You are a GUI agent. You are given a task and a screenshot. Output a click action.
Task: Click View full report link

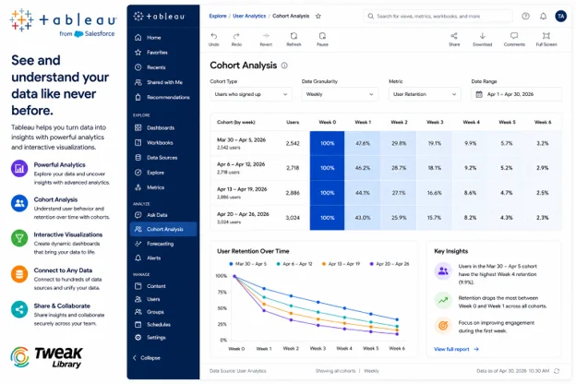tap(456, 349)
